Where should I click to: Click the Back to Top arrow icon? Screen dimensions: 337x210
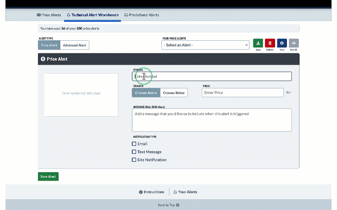pos(178,205)
